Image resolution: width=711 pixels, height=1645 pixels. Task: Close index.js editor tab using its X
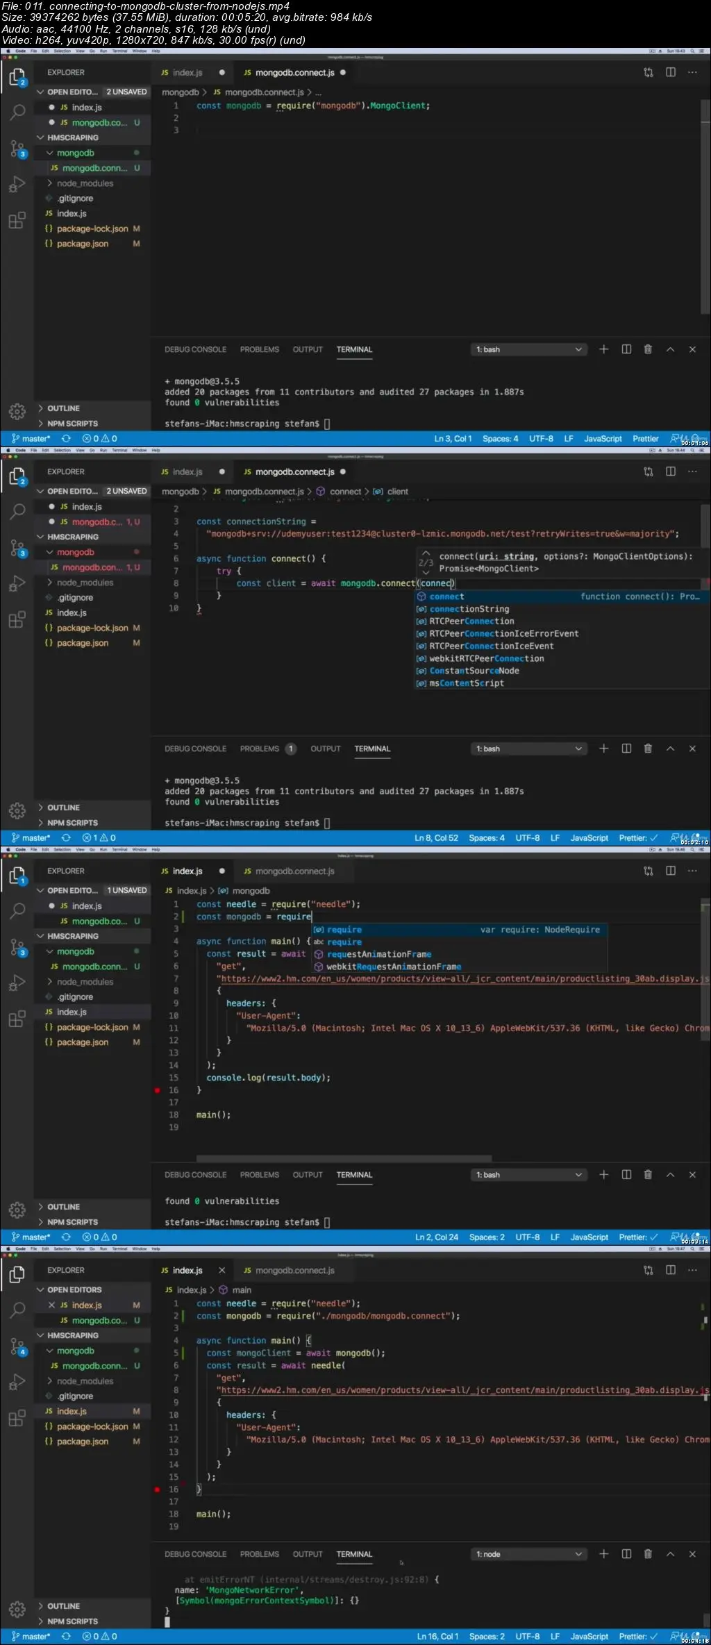pyautogui.click(x=221, y=1270)
